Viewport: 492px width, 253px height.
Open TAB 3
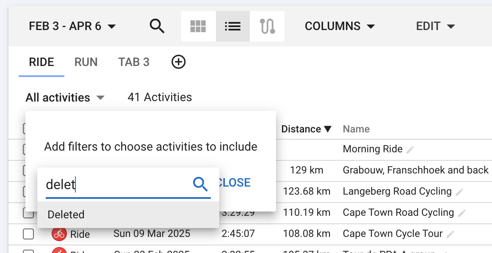pos(134,62)
